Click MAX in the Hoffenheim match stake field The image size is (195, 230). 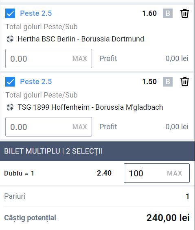pos(80,127)
